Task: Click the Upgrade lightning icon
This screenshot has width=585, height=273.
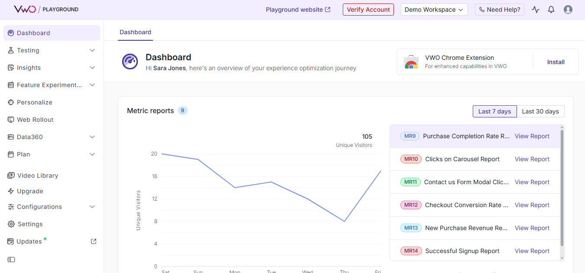Action: [11, 191]
